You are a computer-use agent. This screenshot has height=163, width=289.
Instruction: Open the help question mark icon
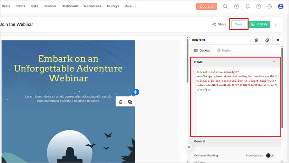[x=236, y=6]
